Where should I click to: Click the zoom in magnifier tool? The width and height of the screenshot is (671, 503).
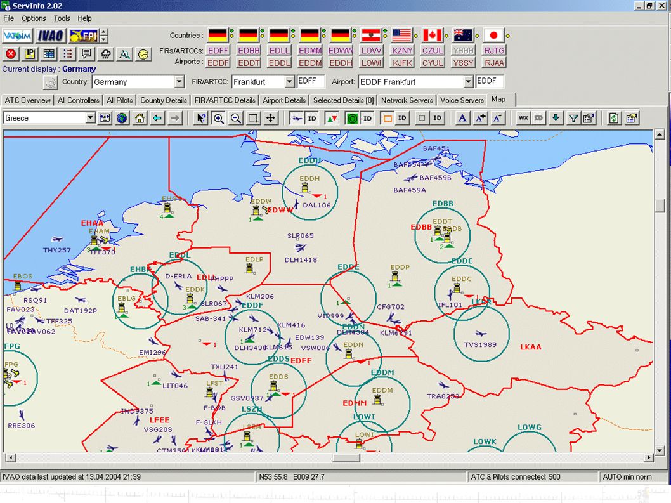pyautogui.click(x=219, y=118)
